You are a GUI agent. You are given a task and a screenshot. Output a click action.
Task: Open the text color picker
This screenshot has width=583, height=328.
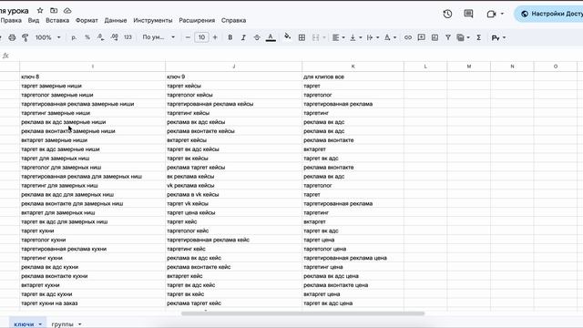pyautogui.click(x=271, y=37)
